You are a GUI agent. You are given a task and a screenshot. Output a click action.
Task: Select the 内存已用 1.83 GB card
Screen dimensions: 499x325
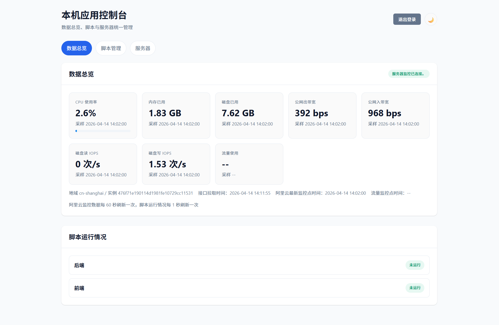[x=176, y=115]
